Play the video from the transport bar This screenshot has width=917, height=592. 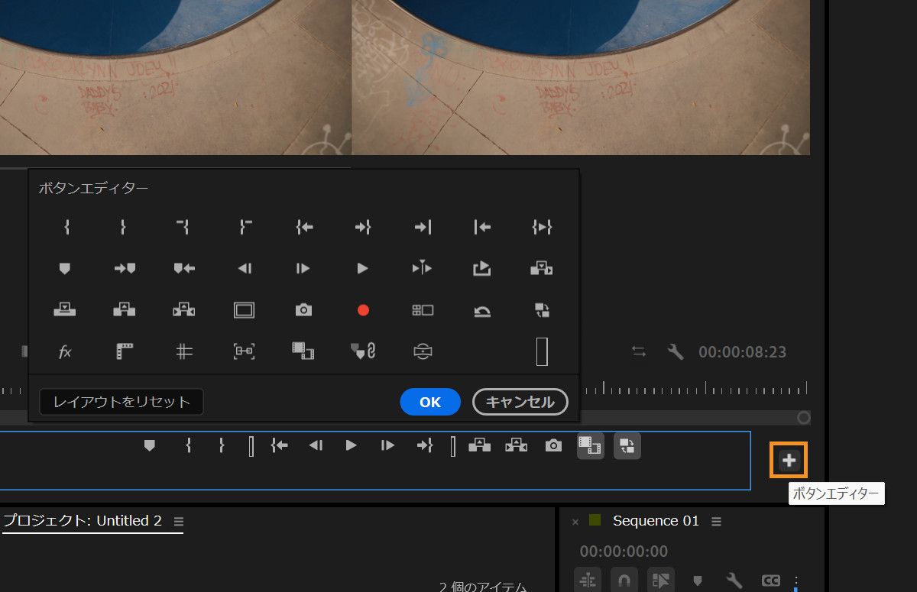(x=352, y=445)
